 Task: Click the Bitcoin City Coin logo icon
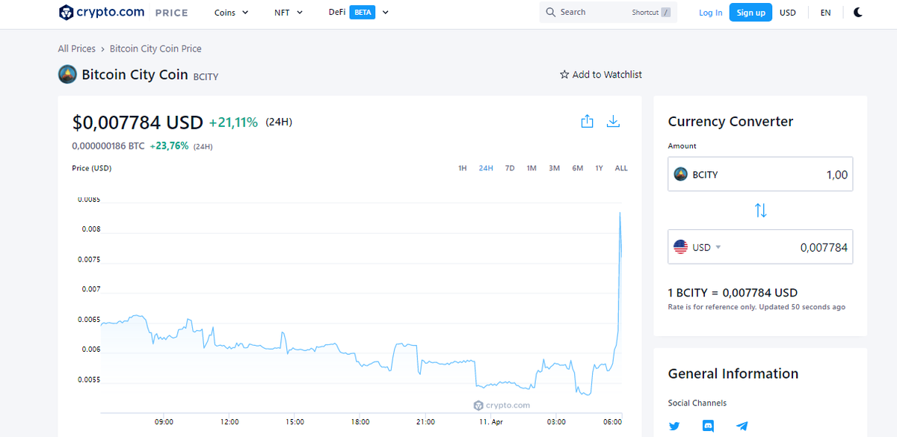tap(67, 75)
